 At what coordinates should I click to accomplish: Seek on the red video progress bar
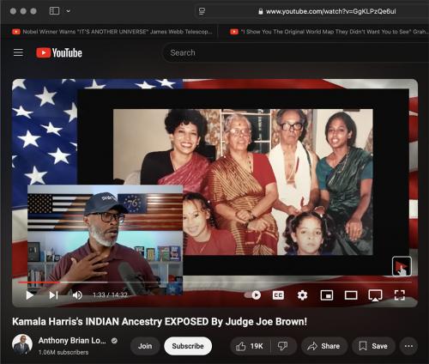coord(214,282)
